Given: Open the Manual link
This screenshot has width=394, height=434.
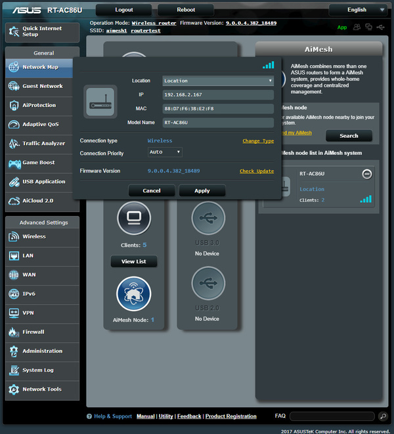Looking at the screenshot, I should point(145,416).
